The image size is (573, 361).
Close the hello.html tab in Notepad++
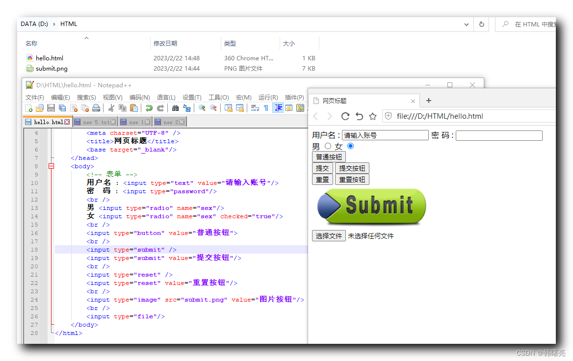(67, 122)
